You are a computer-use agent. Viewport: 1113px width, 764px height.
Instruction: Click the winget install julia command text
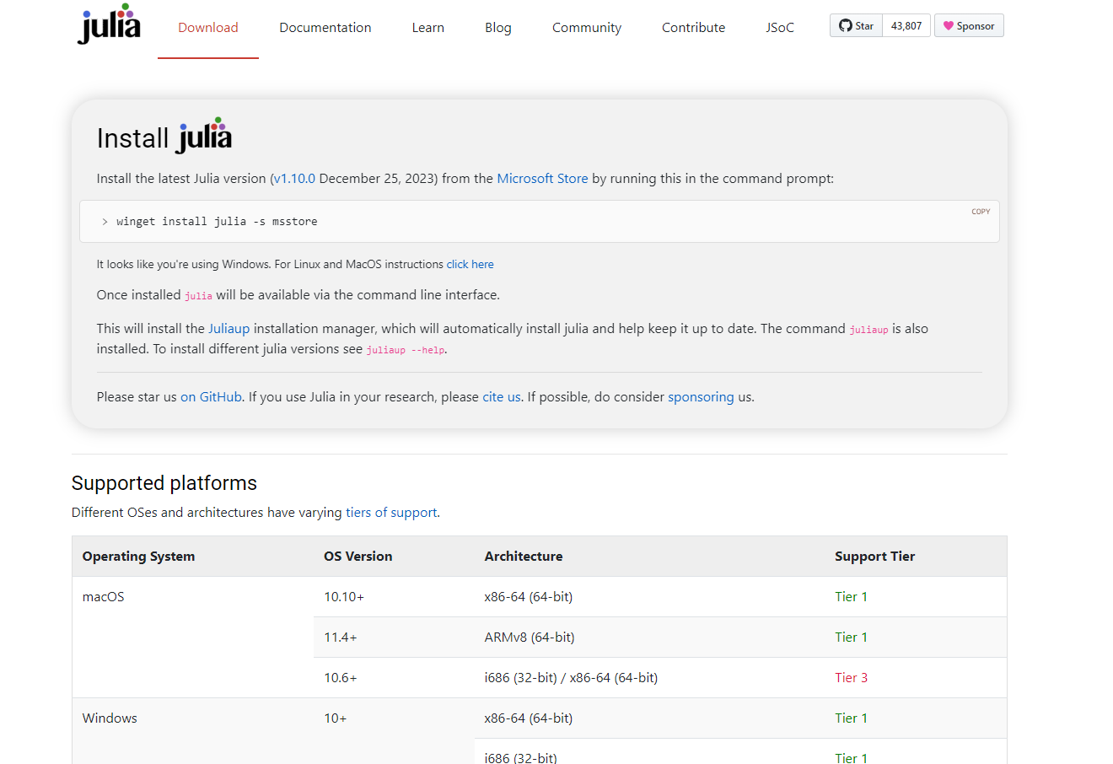coord(217,222)
